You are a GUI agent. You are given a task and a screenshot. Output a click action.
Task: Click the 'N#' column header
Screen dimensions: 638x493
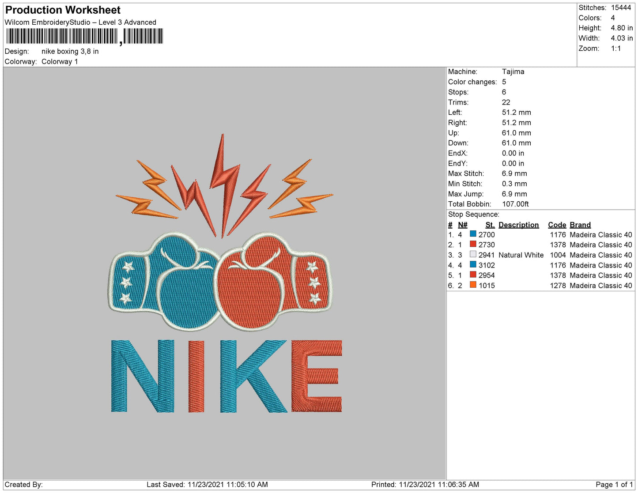coord(462,225)
